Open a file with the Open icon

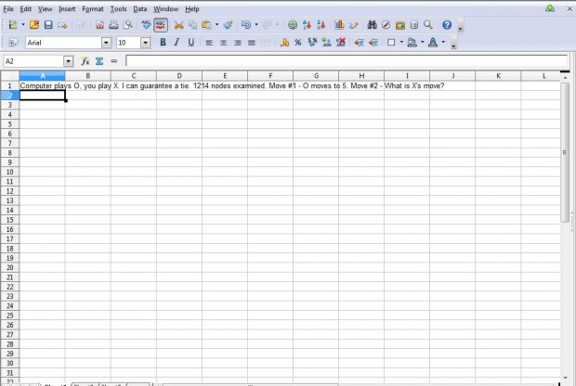34,25
